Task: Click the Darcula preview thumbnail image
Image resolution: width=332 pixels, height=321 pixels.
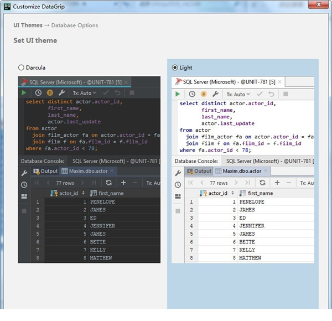Action: (x=89, y=169)
